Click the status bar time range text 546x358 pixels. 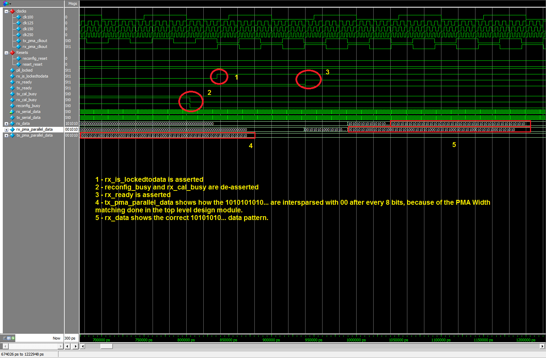point(23,354)
